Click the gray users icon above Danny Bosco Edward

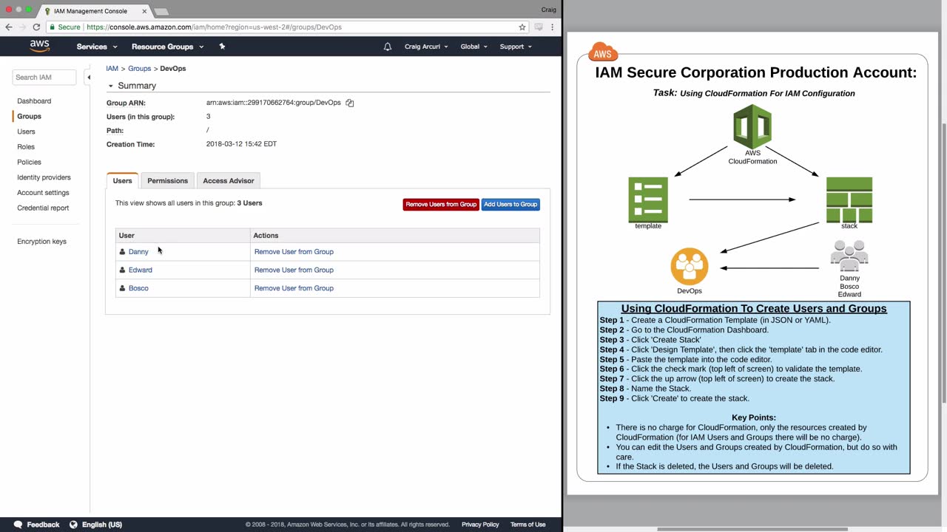pos(849,256)
